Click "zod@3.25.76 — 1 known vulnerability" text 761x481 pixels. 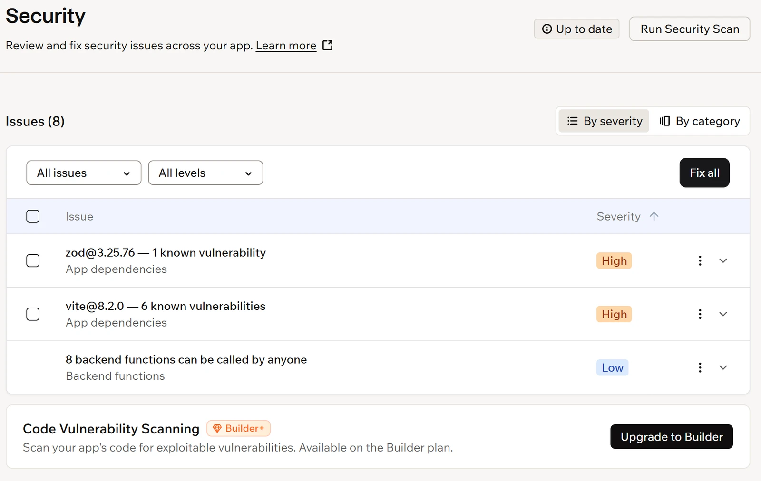coord(166,252)
